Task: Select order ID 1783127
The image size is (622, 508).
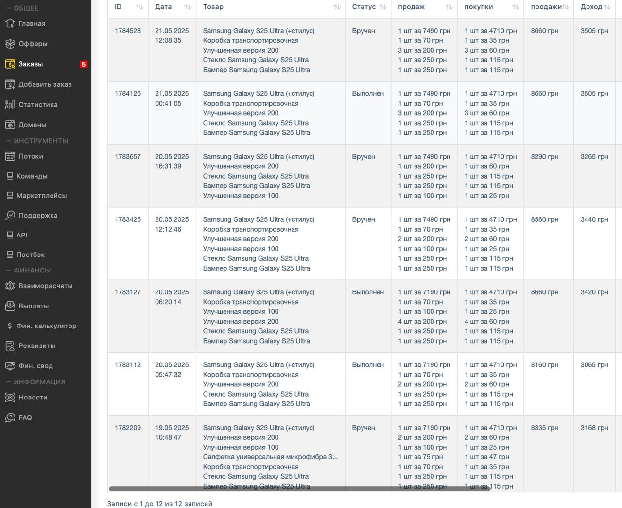Action: [x=128, y=292]
